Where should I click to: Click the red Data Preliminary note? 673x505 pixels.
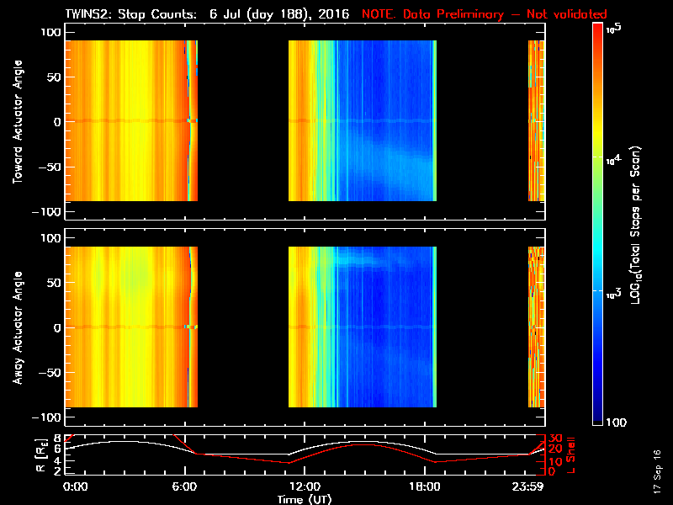pyautogui.click(x=485, y=13)
